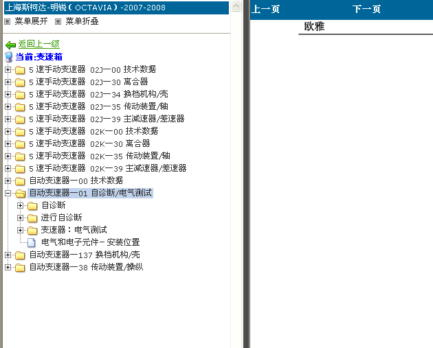Viewport: 433px width, 348px height.
Task: Click folder icon beside 变速器：电气测试
Action: [x=32, y=230]
